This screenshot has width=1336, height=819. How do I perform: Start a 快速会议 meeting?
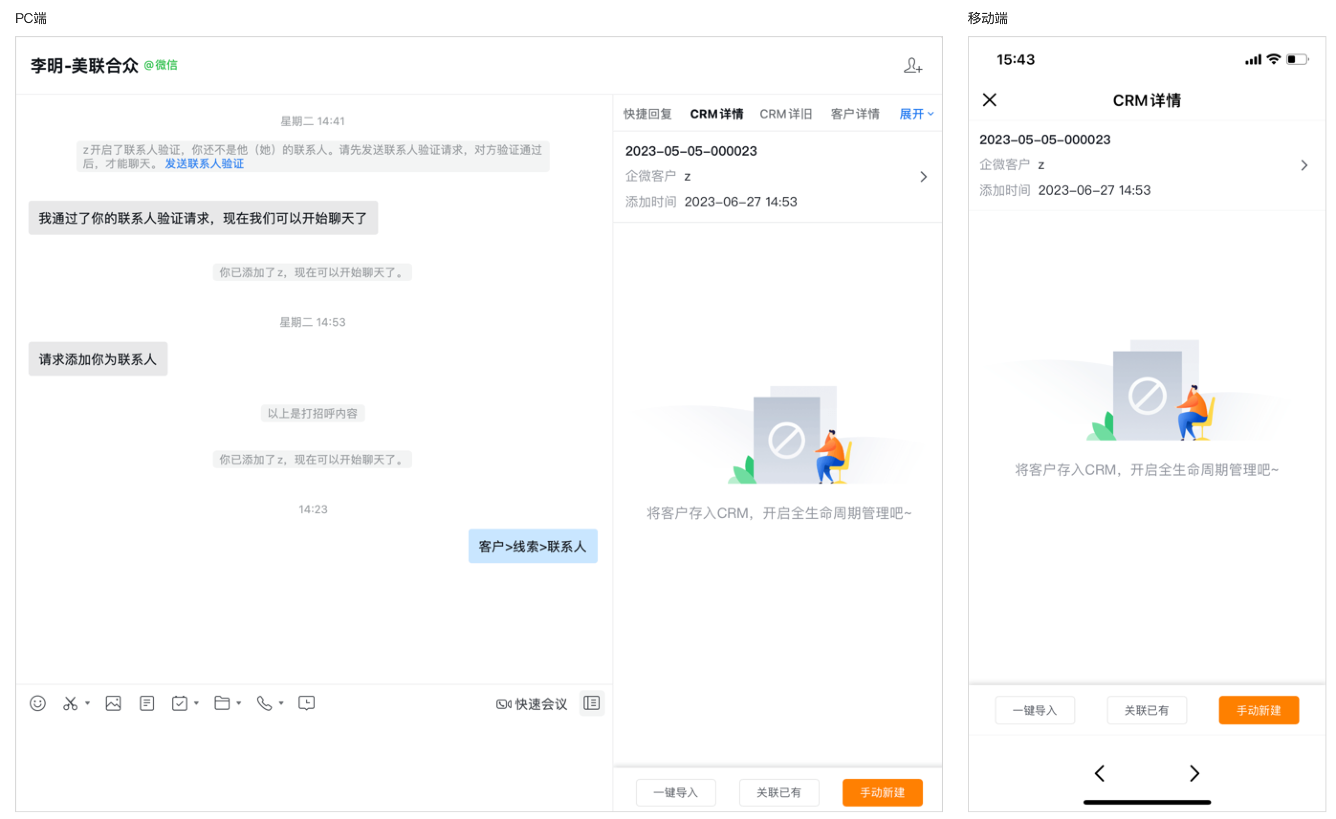tap(531, 704)
